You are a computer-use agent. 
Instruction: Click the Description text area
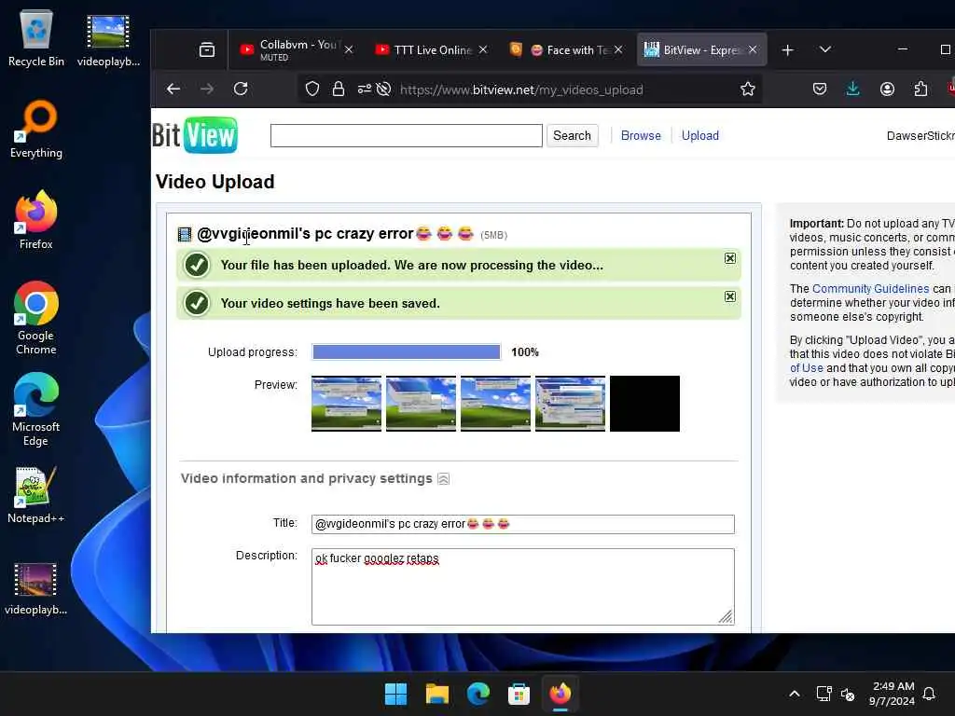point(522,587)
